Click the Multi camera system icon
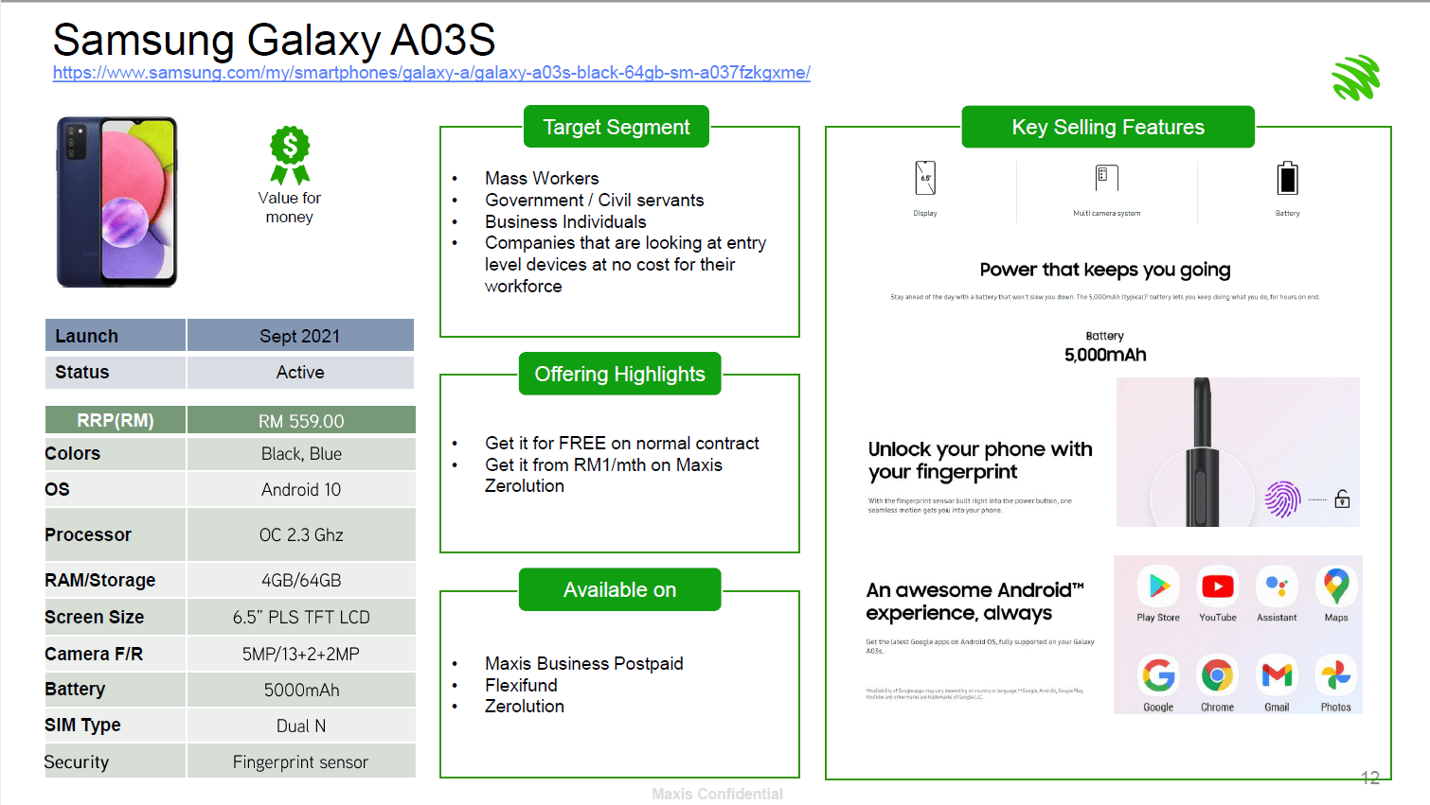The height and width of the screenshot is (805, 1430). 1107,178
